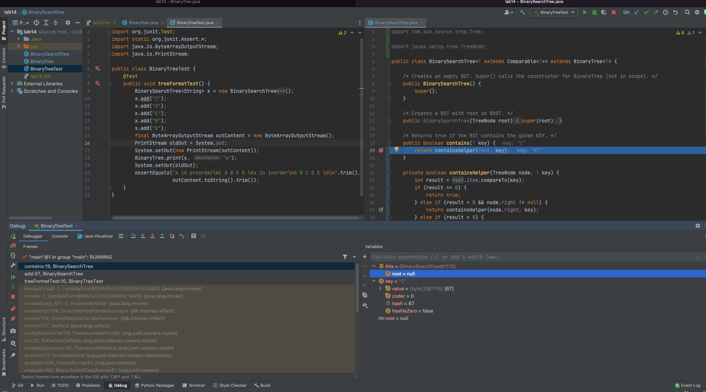Click the Git Update Project arrow
Image resolution: width=706 pixels, height=392 pixels.
tap(637, 12)
